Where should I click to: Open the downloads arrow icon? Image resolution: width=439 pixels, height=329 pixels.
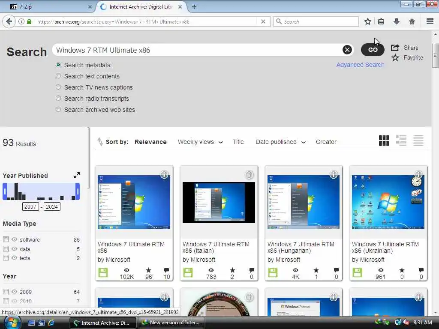click(x=397, y=21)
